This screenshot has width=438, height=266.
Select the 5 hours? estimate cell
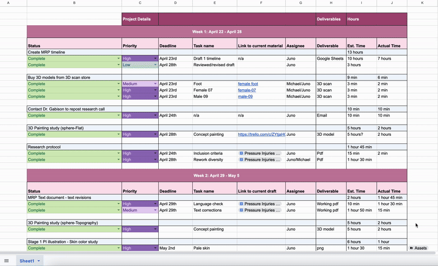[x=361, y=134]
